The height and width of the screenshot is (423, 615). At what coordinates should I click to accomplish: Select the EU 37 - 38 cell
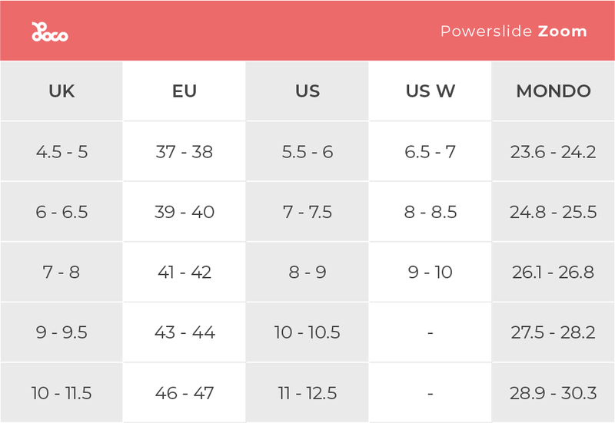184,152
